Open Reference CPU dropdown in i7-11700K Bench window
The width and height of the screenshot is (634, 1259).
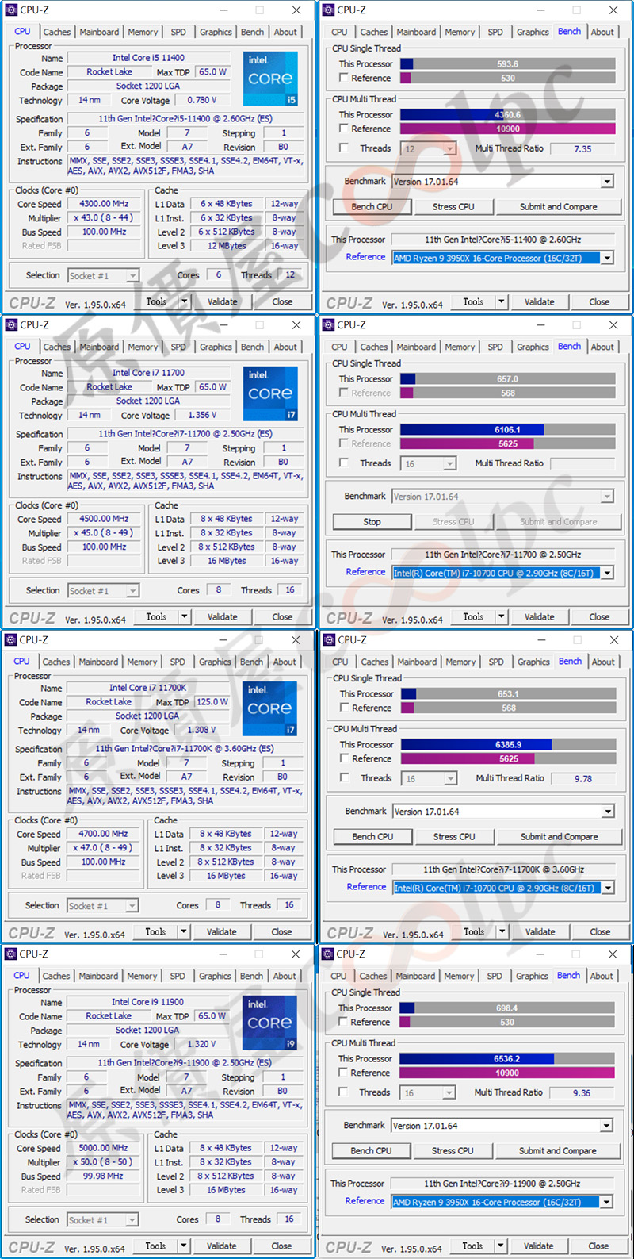coord(608,888)
